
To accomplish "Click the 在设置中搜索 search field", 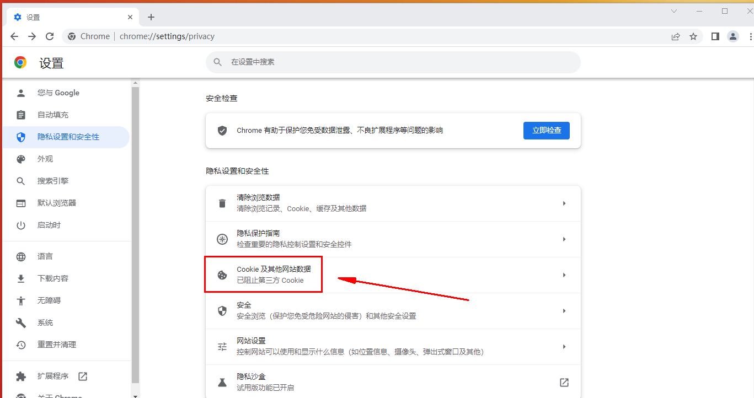I will pyautogui.click(x=393, y=62).
